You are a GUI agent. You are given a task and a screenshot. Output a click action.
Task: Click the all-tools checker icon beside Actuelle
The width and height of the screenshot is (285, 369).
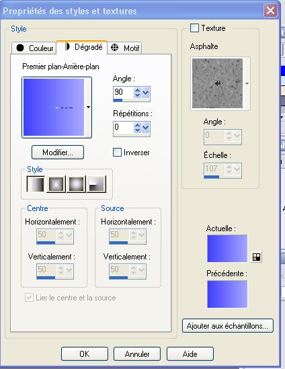pos(256,257)
